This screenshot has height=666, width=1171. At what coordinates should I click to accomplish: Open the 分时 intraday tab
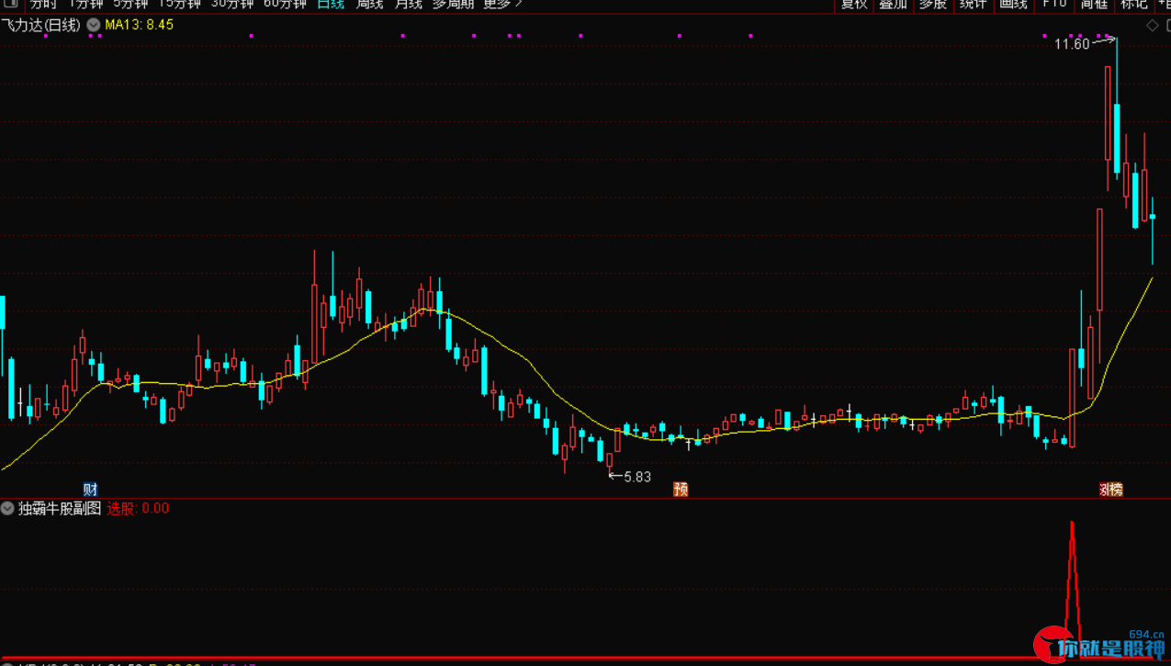[43, 4]
